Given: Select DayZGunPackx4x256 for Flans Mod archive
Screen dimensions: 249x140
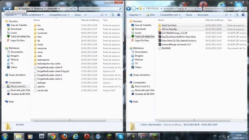Looking at the screenshot, I should pos(179,37).
